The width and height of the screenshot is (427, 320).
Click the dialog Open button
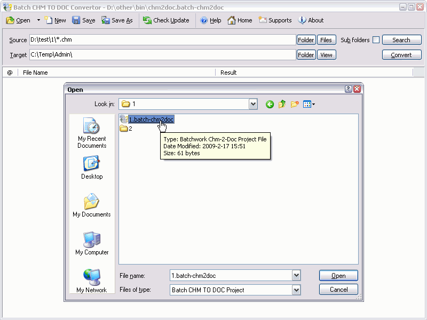click(x=338, y=276)
